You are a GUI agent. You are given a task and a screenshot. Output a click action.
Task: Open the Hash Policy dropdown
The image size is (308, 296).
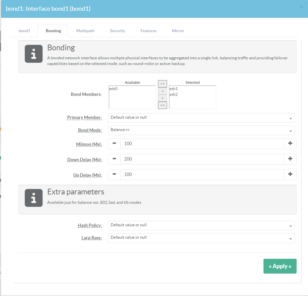[x=201, y=225]
